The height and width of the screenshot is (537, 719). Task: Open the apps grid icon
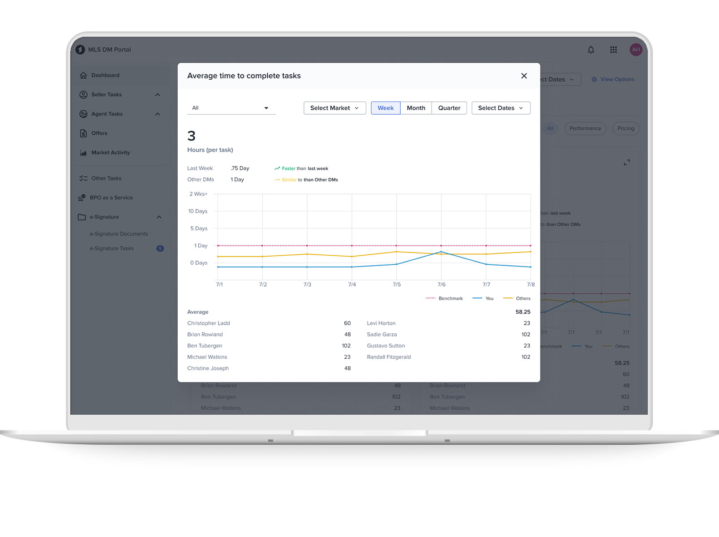(x=613, y=50)
